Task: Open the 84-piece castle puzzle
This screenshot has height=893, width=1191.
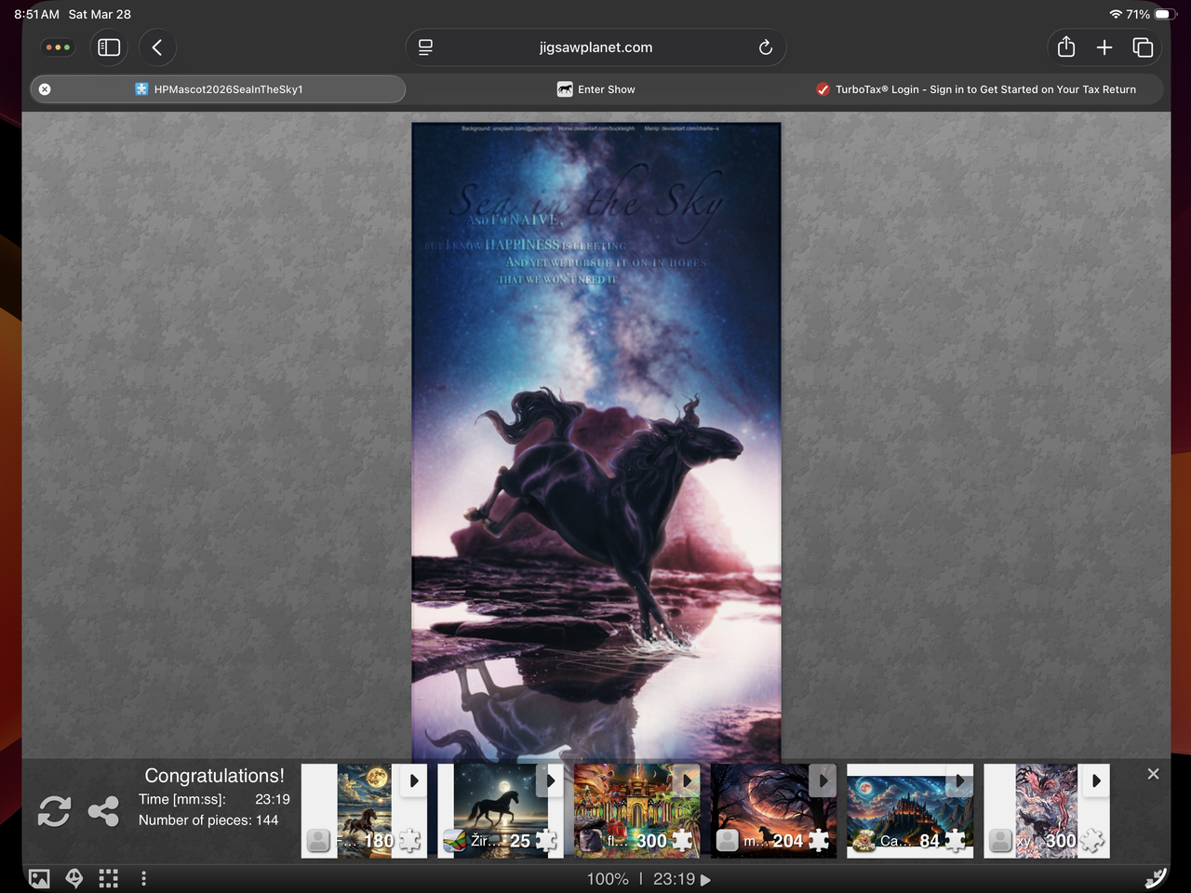Action: 910,811
